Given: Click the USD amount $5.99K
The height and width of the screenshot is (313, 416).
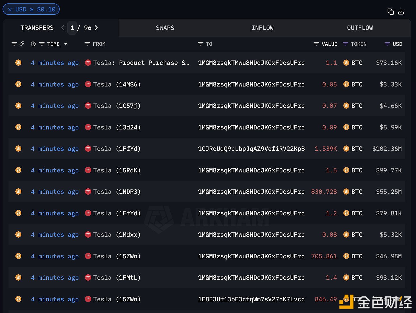Looking at the screenshot, I should pyautogui.click(x=391, y=127).
